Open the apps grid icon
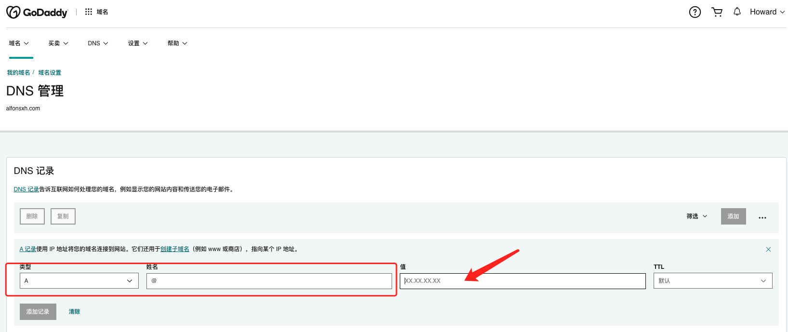Image resolution: width=788 pixels, height=332 pixels. [89, 12]
